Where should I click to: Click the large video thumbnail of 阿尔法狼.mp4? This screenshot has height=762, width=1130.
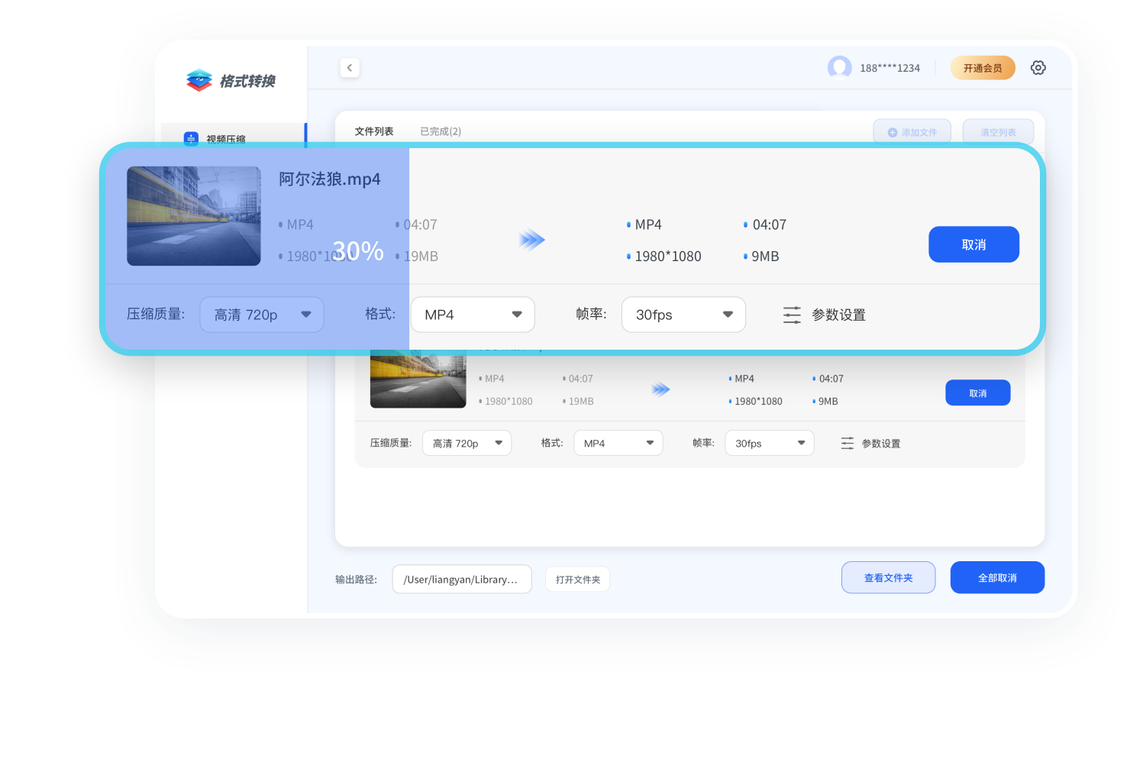click(x=194, y=216)
